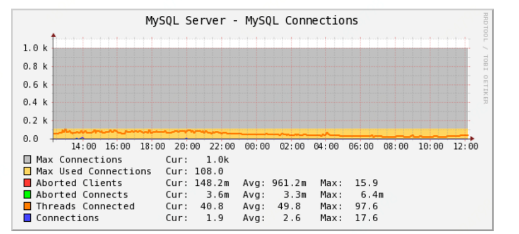Click the gray Max Connections legend swatch
Viewport: 519px width, 234px height.
click(x=27, y=160)
